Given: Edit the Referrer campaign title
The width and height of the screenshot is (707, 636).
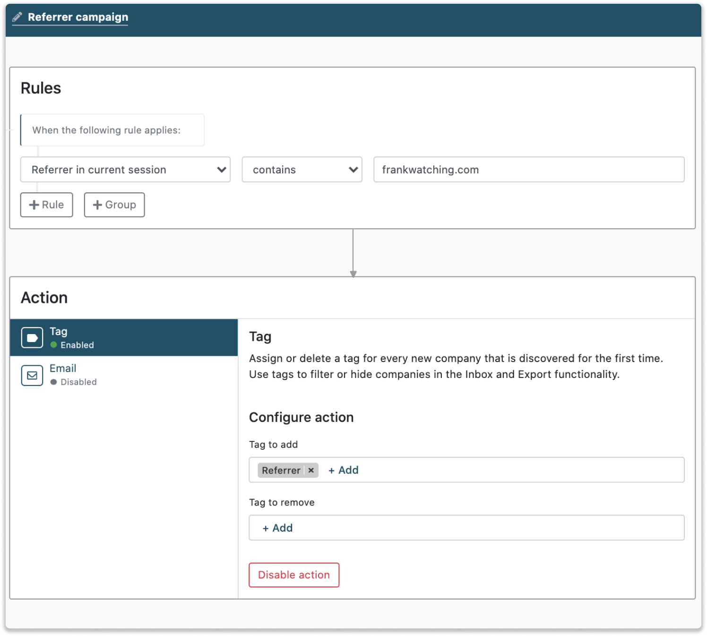Looking at the screenshot, I should click(78, 17).
